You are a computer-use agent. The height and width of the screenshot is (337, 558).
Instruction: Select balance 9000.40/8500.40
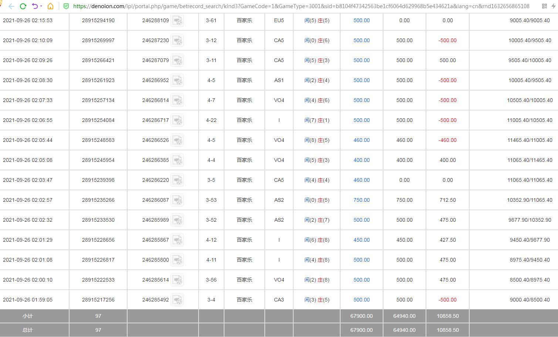pos(530,300)
